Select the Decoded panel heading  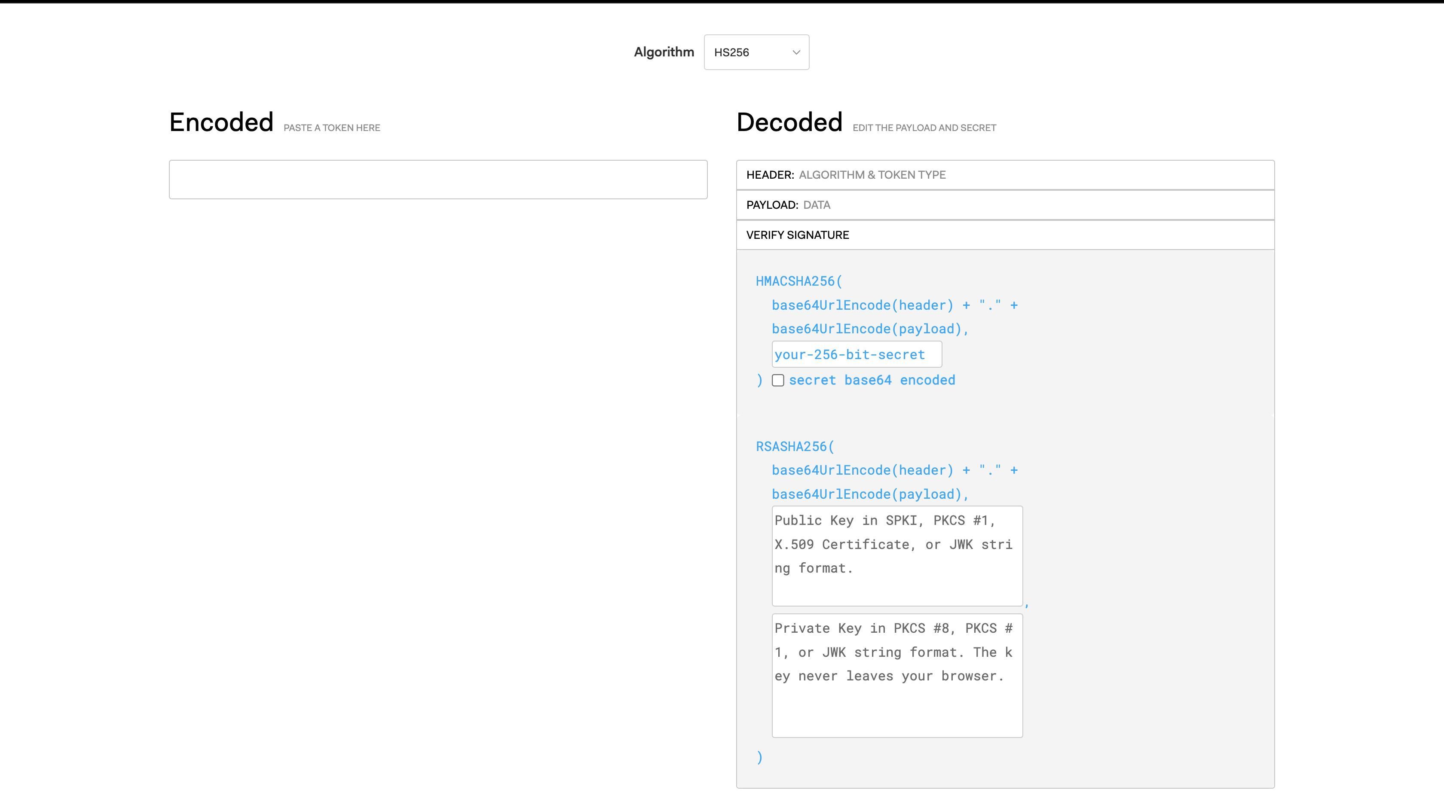point(789,122)
